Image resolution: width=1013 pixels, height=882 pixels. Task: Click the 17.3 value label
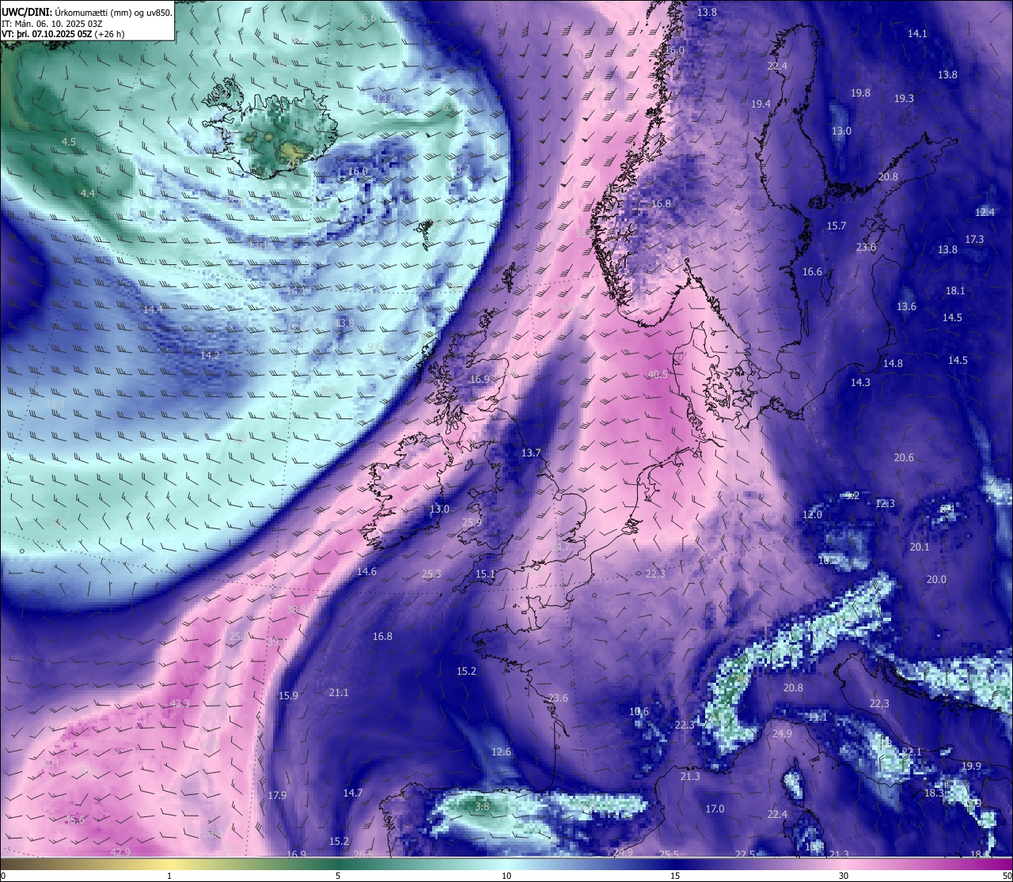974,239
